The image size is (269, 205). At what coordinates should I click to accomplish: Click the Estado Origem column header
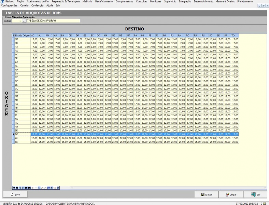tap(23, 35)
